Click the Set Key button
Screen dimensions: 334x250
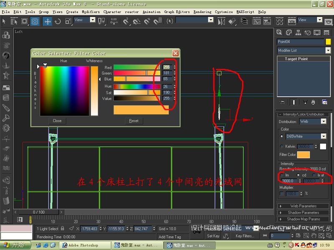(x=213, y=236)
